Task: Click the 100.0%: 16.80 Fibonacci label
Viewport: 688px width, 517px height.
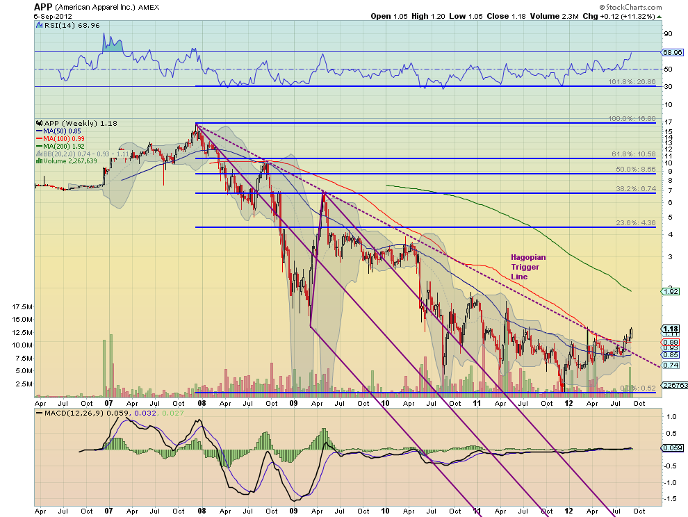Action: [x=632, y=119]
